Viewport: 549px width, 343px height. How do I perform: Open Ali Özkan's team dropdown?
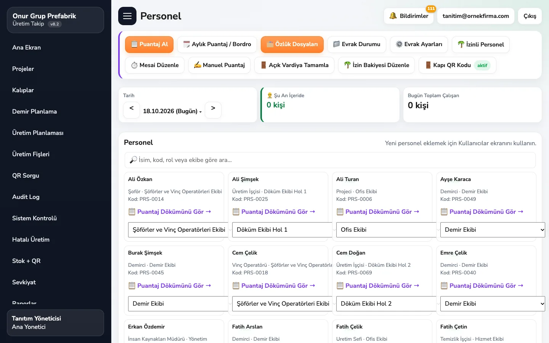178,230
